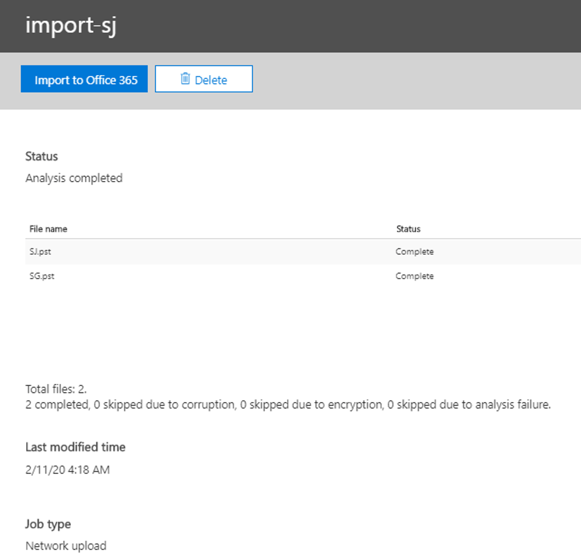Sort by the File name column header
The height and width of the screenshot is (558, 581).
click(48, 229)
